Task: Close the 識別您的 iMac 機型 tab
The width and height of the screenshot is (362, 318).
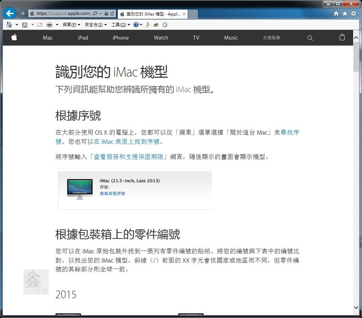Action: [x=184, y=14]
